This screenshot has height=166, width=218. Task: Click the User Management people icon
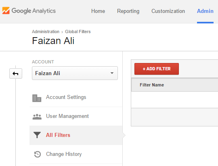37,117
